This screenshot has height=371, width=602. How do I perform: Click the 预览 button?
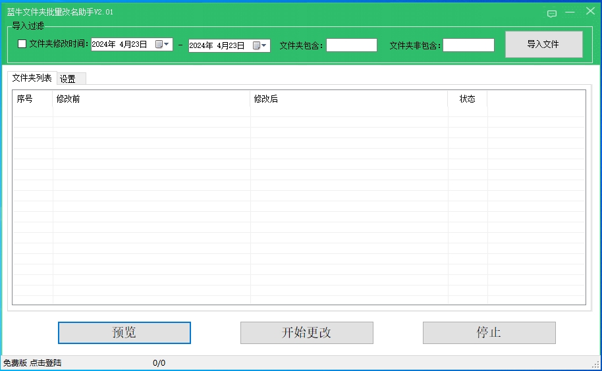pos(124,333)
